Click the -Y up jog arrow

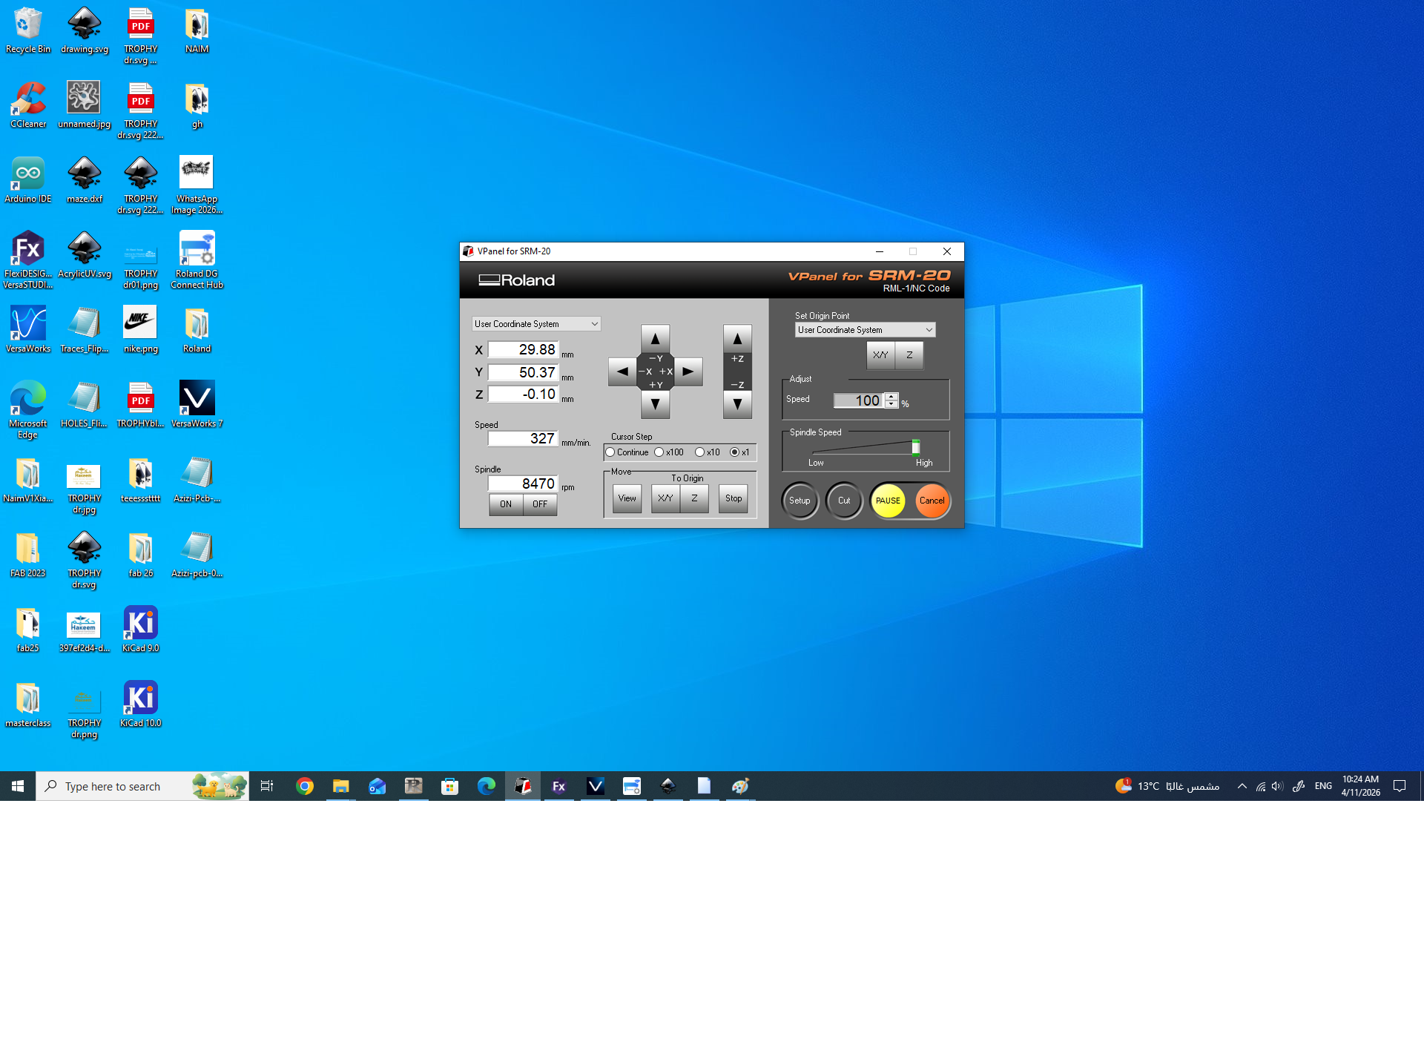655,339
